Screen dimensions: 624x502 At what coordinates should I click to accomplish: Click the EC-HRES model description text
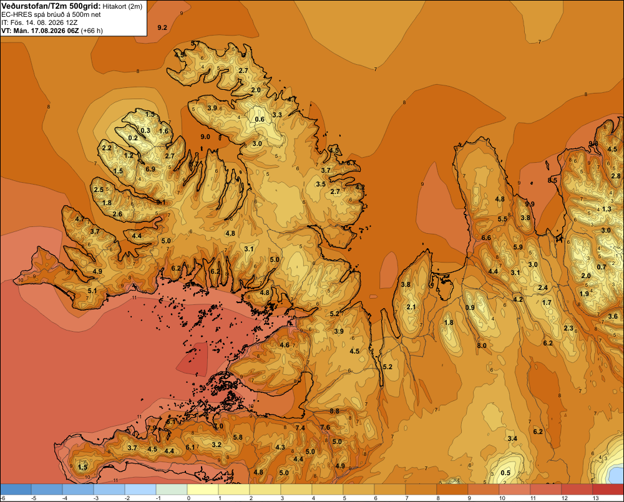click(51, 15)
